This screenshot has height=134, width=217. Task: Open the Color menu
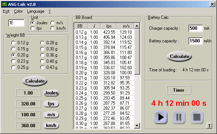(x=18, y=11)
